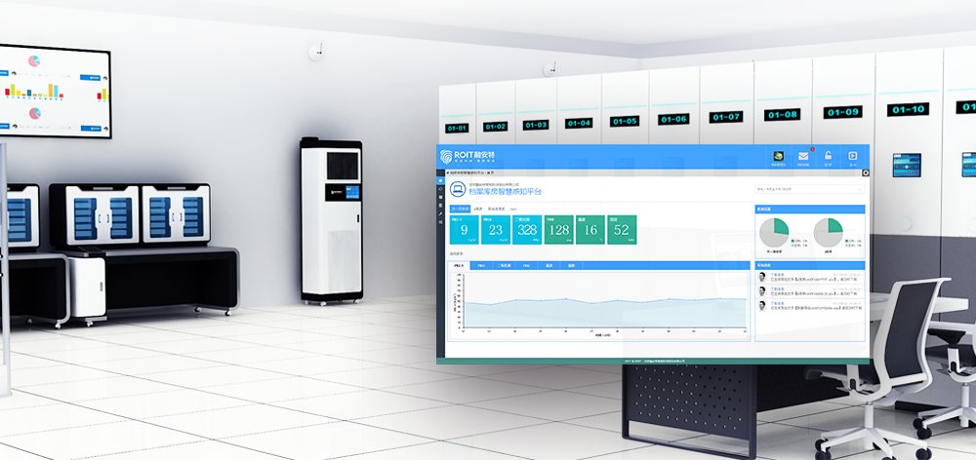The image size is (976, 460).
Task: Select the TVOC tile showing 128
Action: coord(558,231)
